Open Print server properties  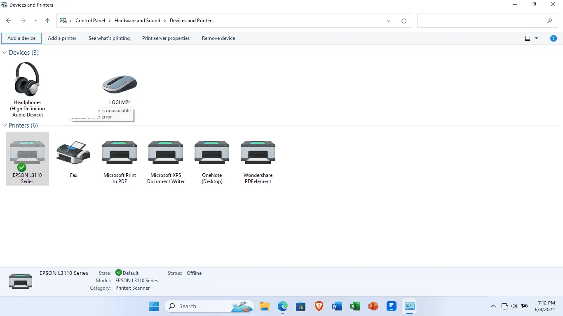tap(166, 38)
